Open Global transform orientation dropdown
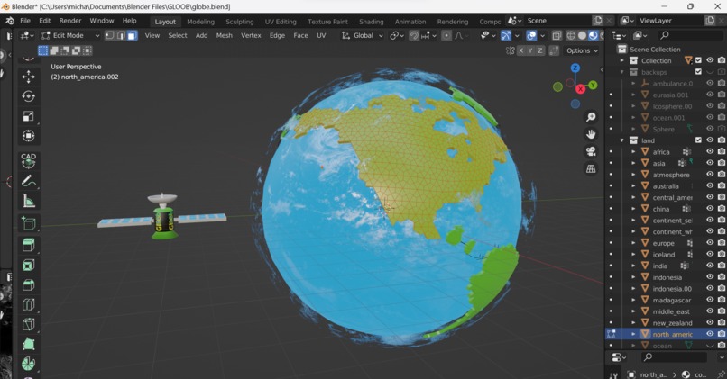 point(363,36)
